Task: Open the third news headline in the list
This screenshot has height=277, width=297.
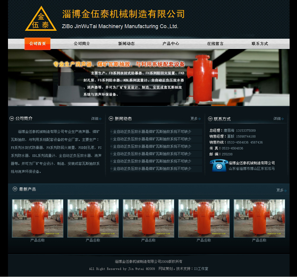Action: point(152,146)
